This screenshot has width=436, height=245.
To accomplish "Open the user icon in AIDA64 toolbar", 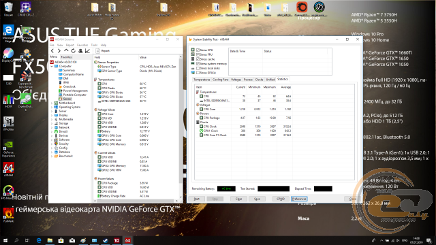I will (x=80, y=51).
